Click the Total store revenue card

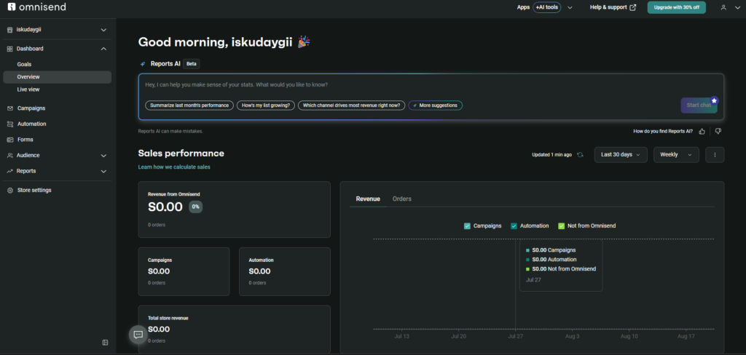pyautogui.click(x=234, y=330)
